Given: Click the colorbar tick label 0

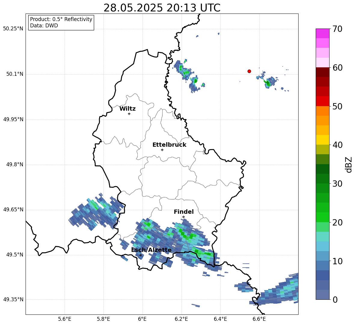Looking at the screenshot, I should [x=335, y=299].
